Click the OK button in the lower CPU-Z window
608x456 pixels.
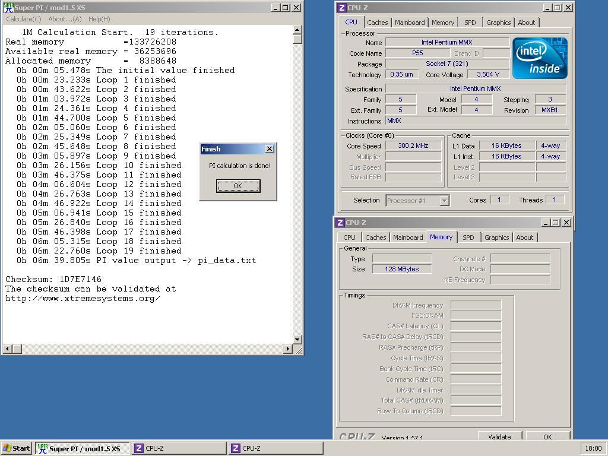pos(547,436)
